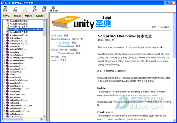This screenshot has width=177, height=123.
Task: Click the app icon in the title bar
Action: click(2, 3)
